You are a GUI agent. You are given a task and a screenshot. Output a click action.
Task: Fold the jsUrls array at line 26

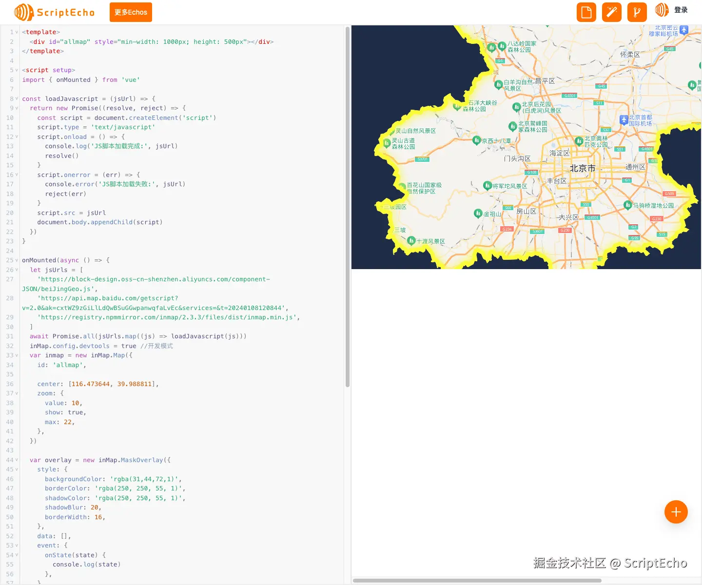[17, 270]
